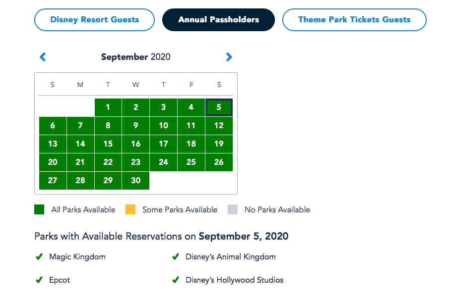This screenshot has width=451, height=300.
Task: Click the green checkmark beside Epcot
Action: tap(39, 280)
